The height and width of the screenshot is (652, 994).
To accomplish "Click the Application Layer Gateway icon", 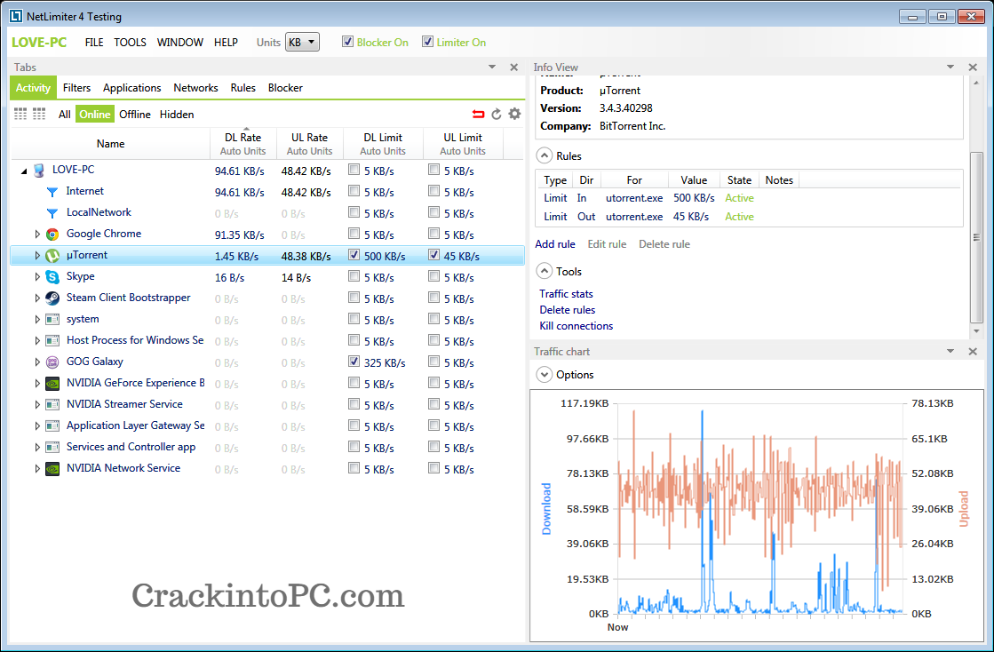I will (52, 426).
